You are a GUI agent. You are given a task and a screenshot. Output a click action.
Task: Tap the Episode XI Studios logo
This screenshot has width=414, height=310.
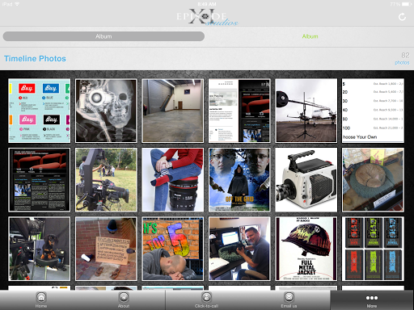point(207,17)
